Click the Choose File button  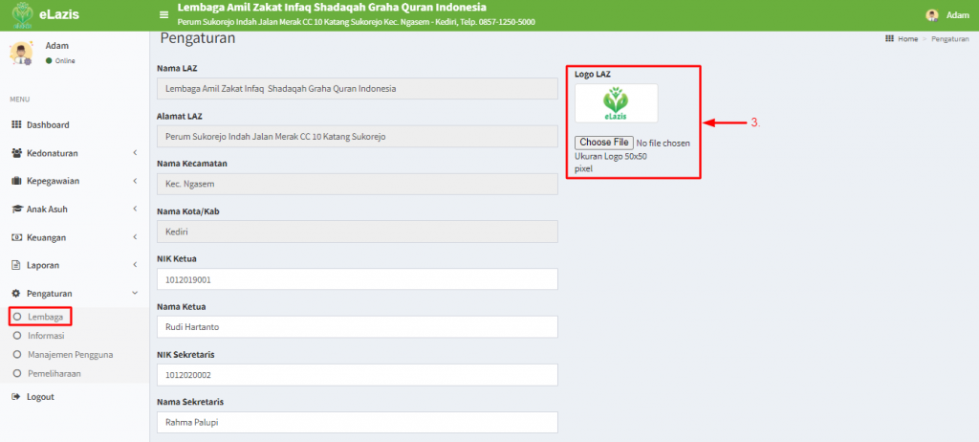pos(604,143)
